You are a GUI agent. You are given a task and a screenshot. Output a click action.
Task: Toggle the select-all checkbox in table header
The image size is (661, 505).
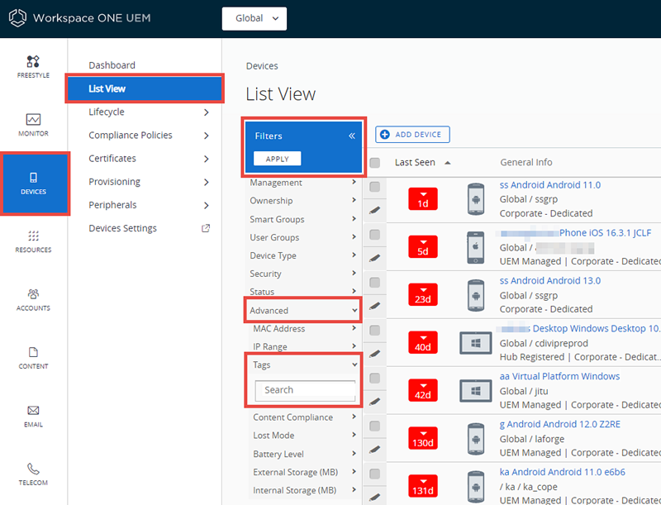coord(374,163)
